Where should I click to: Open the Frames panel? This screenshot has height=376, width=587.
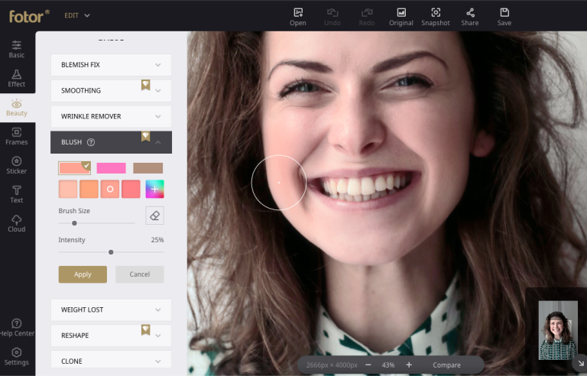pyautogui.click(x=17, y=136)
